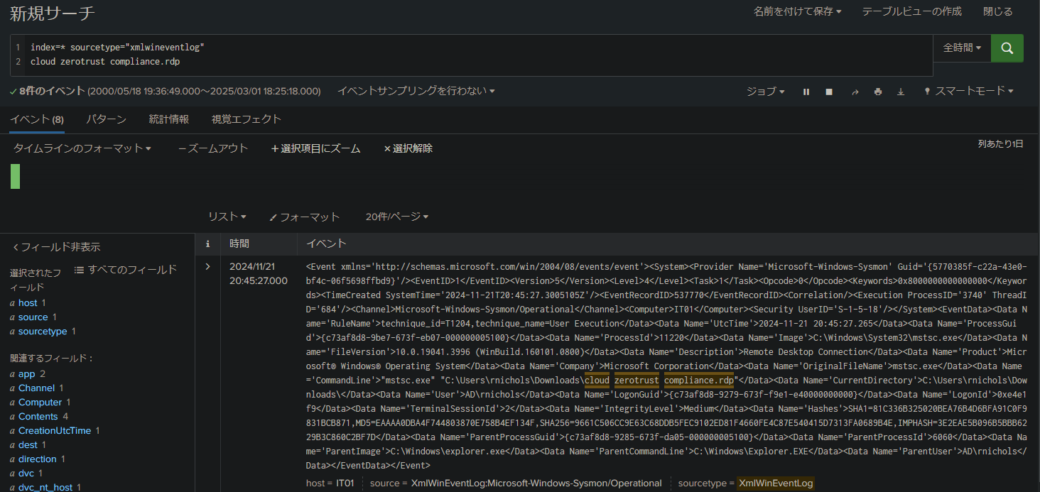This screenshot has width=1040, height=492.
Task: Click the lightbulb icon beside スマートモード
Action: point(927,92)
